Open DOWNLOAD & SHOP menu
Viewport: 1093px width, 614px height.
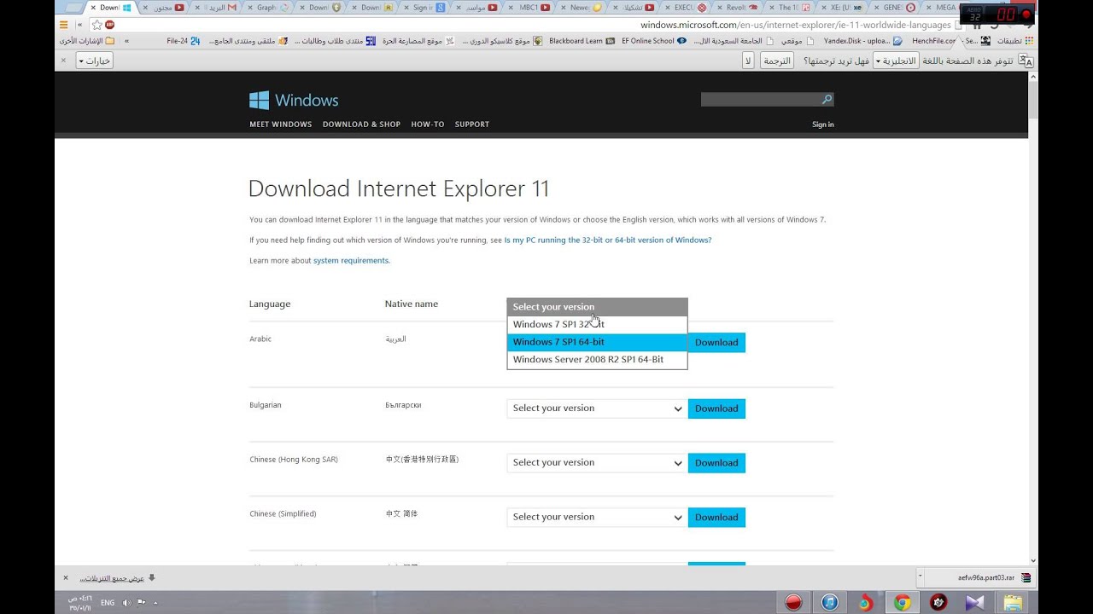point(361,125)
